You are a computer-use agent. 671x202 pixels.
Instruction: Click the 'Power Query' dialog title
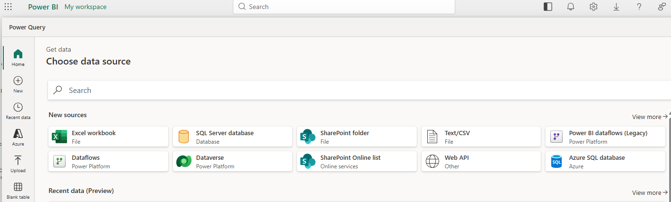tap(27, 27)
